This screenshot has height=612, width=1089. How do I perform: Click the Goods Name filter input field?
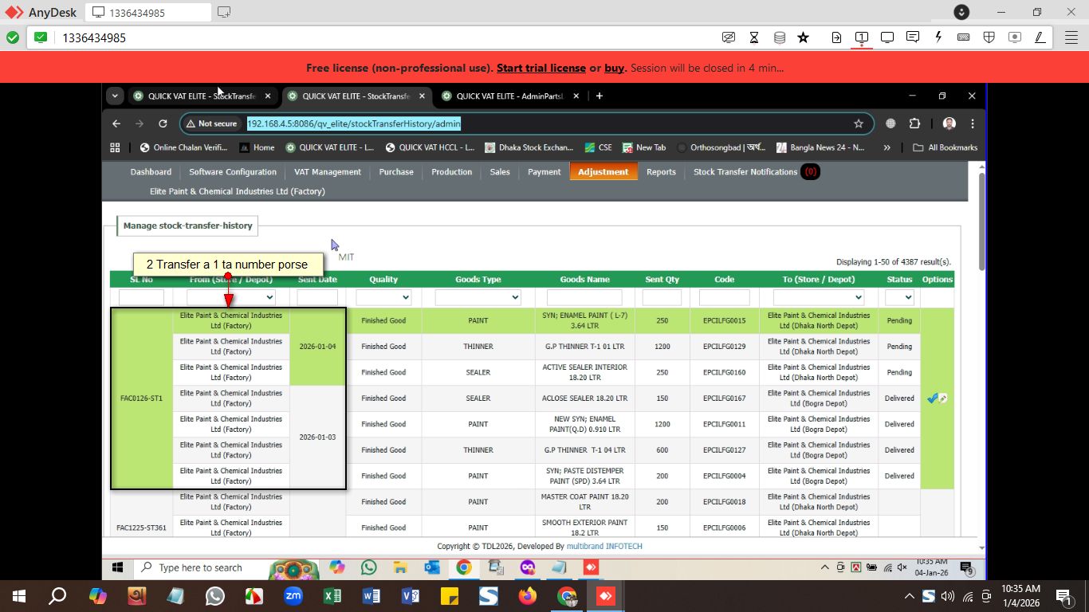coord(584,297)
